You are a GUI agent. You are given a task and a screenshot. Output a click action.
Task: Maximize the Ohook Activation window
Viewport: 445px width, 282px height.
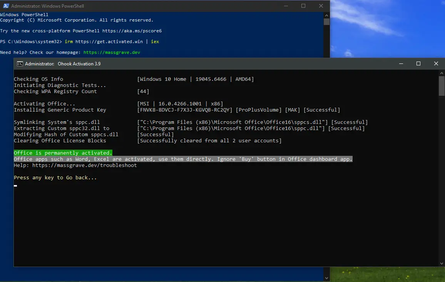[x=418, y=64]
